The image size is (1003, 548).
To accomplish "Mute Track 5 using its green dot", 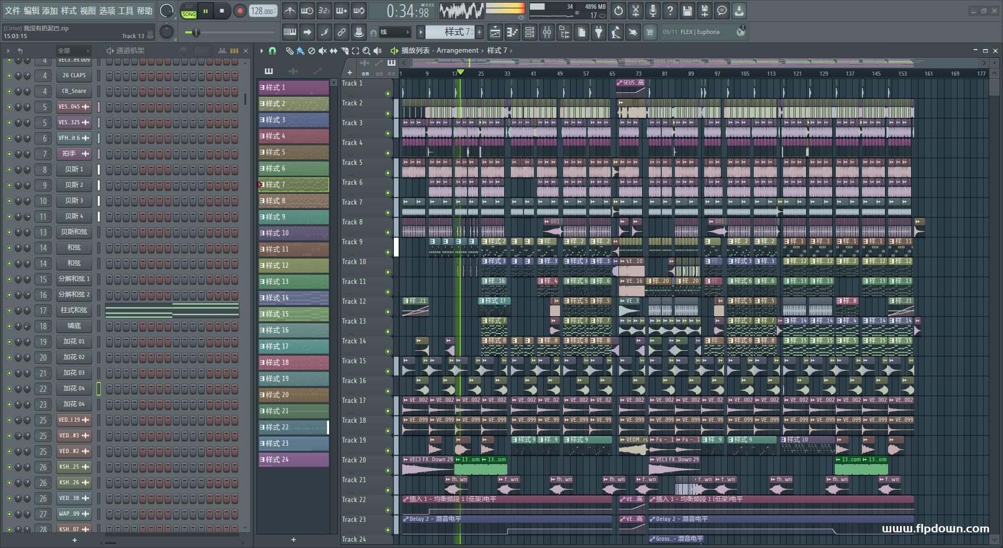I will (388, 173).
